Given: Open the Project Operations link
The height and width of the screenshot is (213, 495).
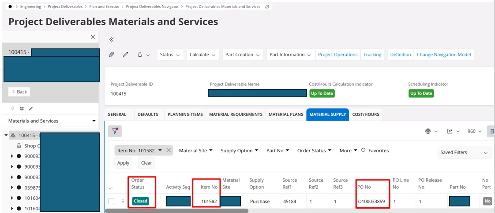Looking at the screenshot, I should tap(338, 55).
